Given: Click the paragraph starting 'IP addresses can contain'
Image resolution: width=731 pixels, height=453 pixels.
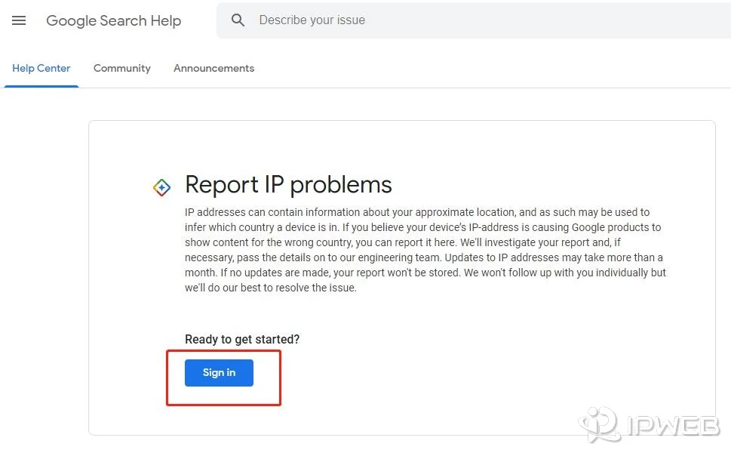Looking at the screenshot, I should pos(425,250).
